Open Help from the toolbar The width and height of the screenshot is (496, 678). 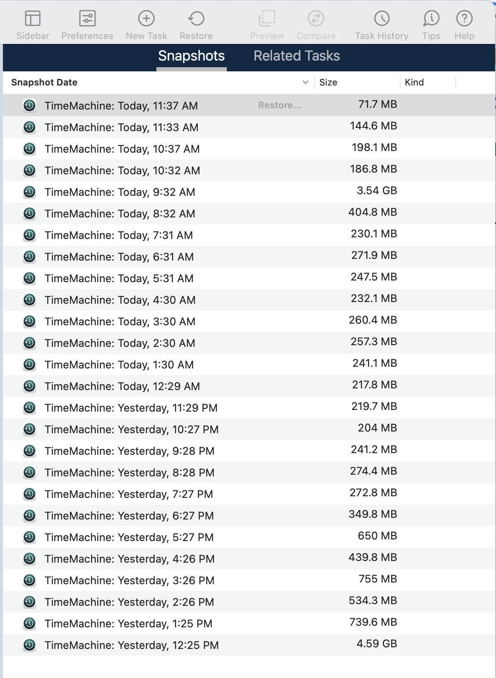point(464,19)
